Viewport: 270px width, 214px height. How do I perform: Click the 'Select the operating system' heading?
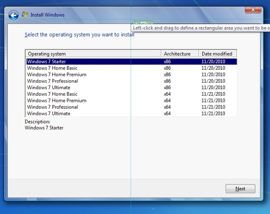click(x=79, y=35)
